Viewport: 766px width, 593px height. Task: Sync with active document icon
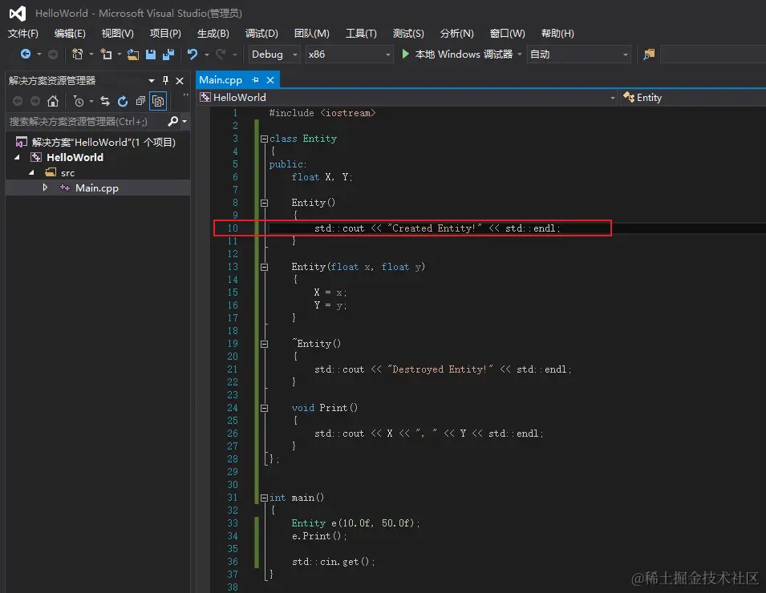point(105,101)
